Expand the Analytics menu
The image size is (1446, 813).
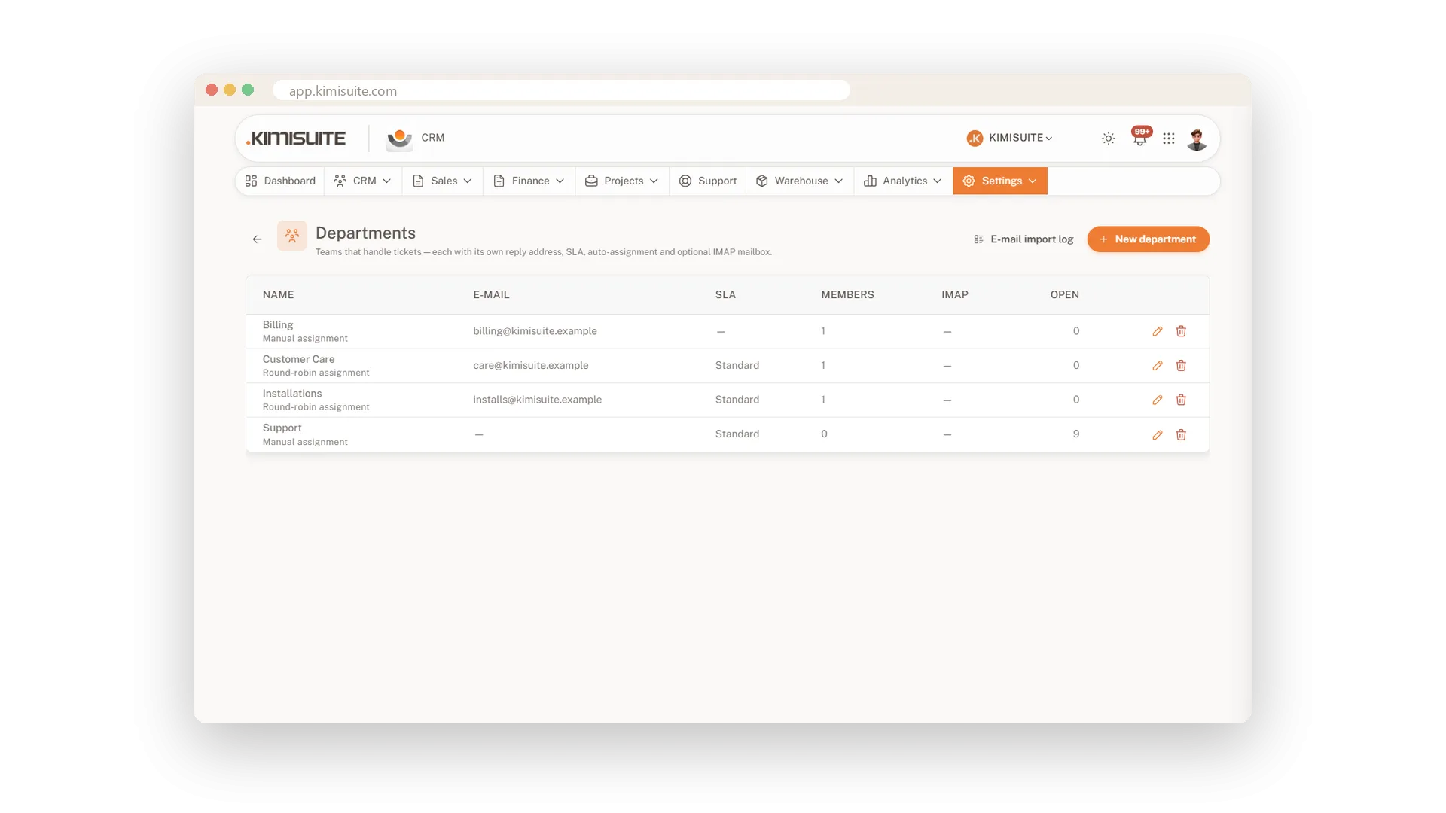coord(903,181)
